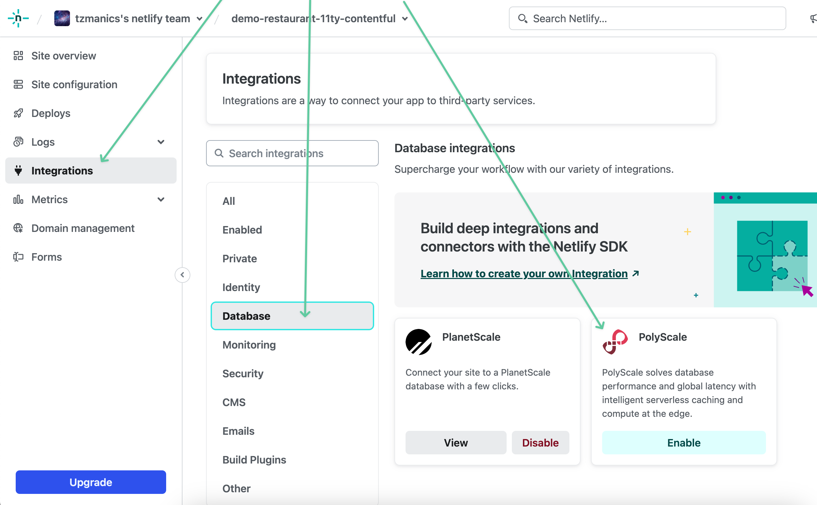Switch to the Security integration category
817x505 pixels.
[x=242, y=373]
